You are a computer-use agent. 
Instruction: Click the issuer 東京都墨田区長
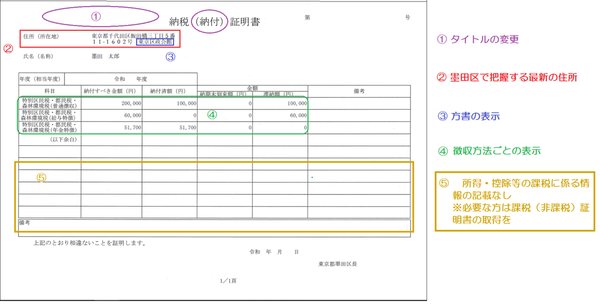[337, 263]
